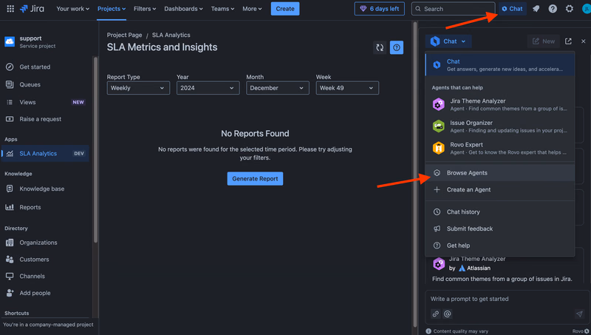This screenshot has height=335, width=591.
Task: Open chat in new window icon
Action: click(x=568, y=41)
